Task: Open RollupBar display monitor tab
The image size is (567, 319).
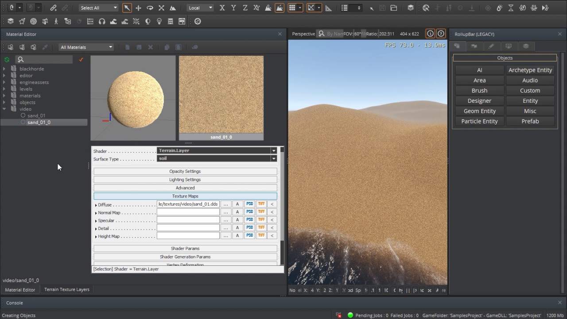Action: click(509, 46)
